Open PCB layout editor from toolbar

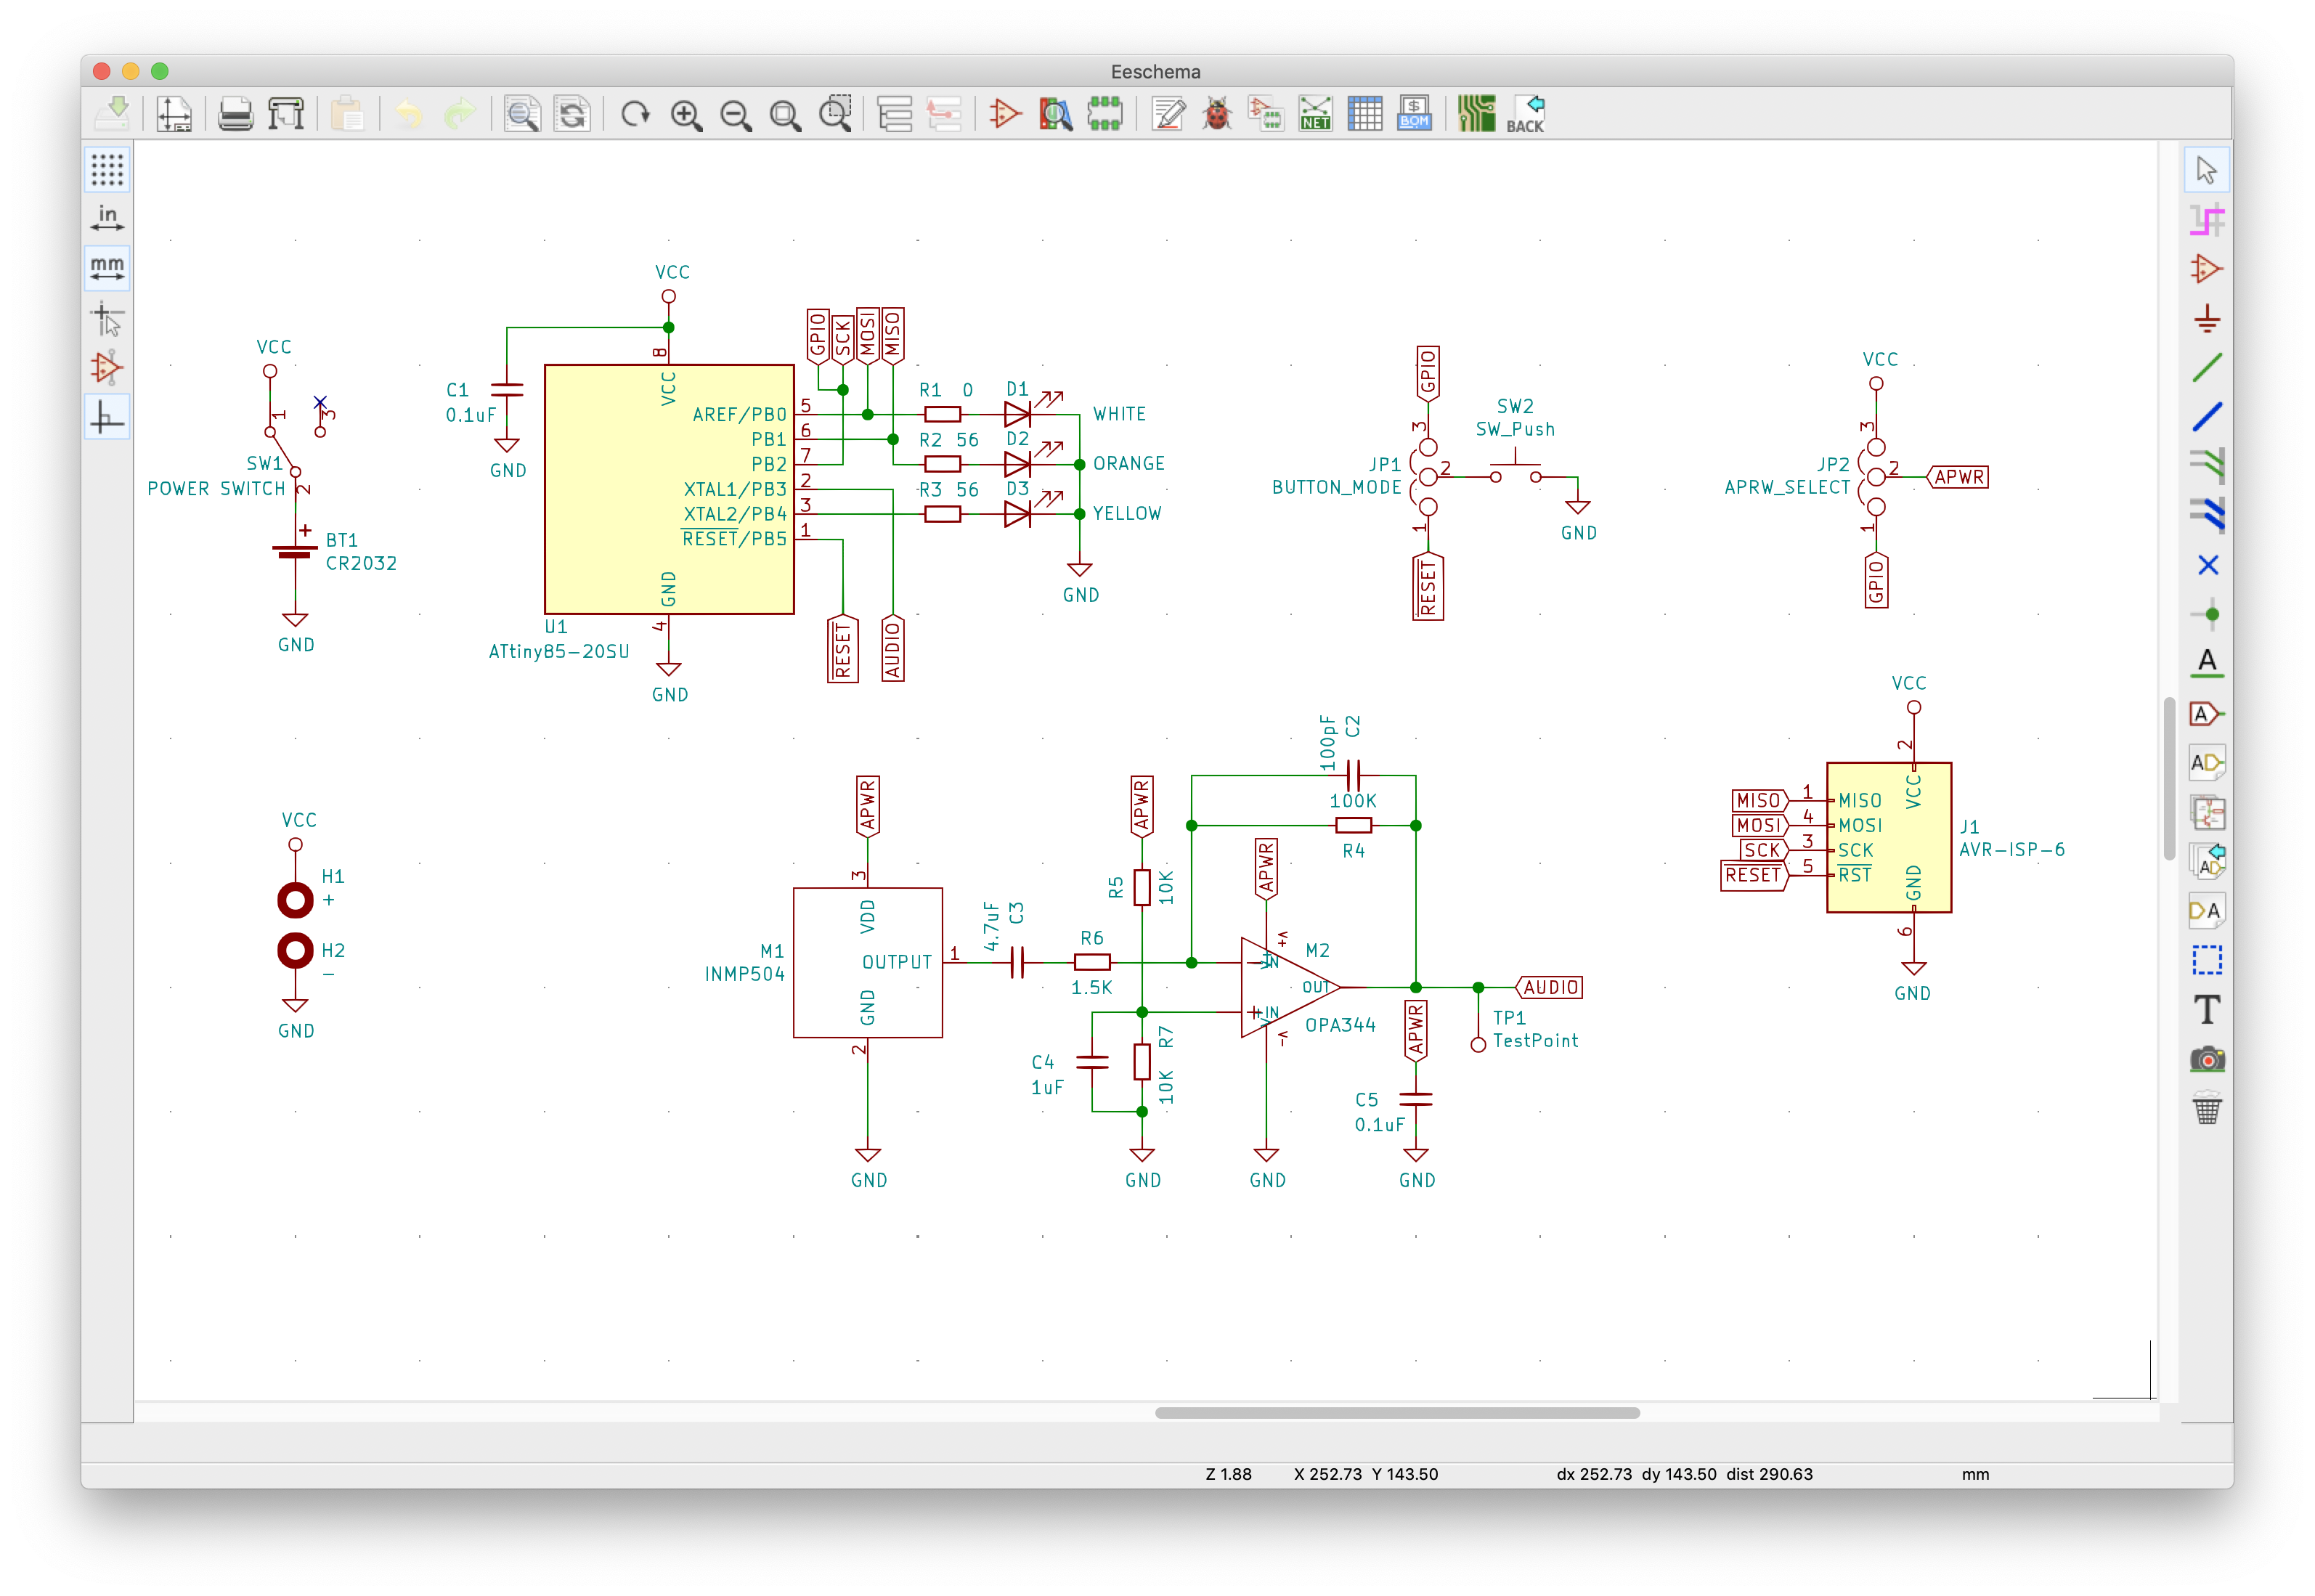tap(1475, 115)
